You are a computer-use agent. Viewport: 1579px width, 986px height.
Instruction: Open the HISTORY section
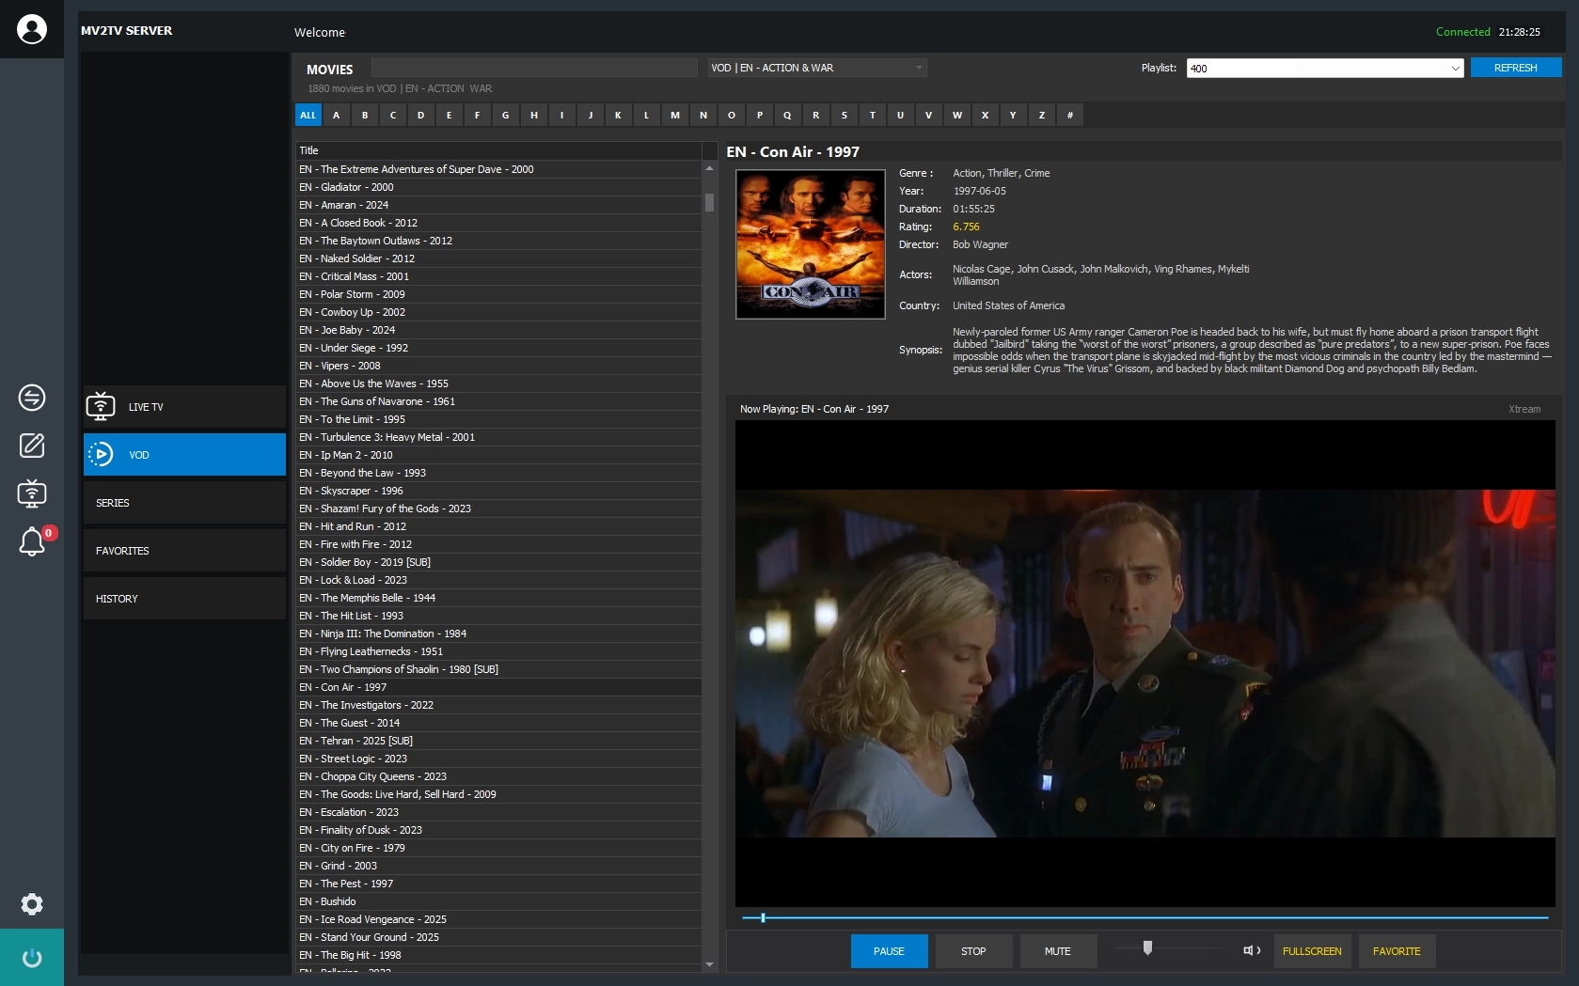(x=184, y=599)
